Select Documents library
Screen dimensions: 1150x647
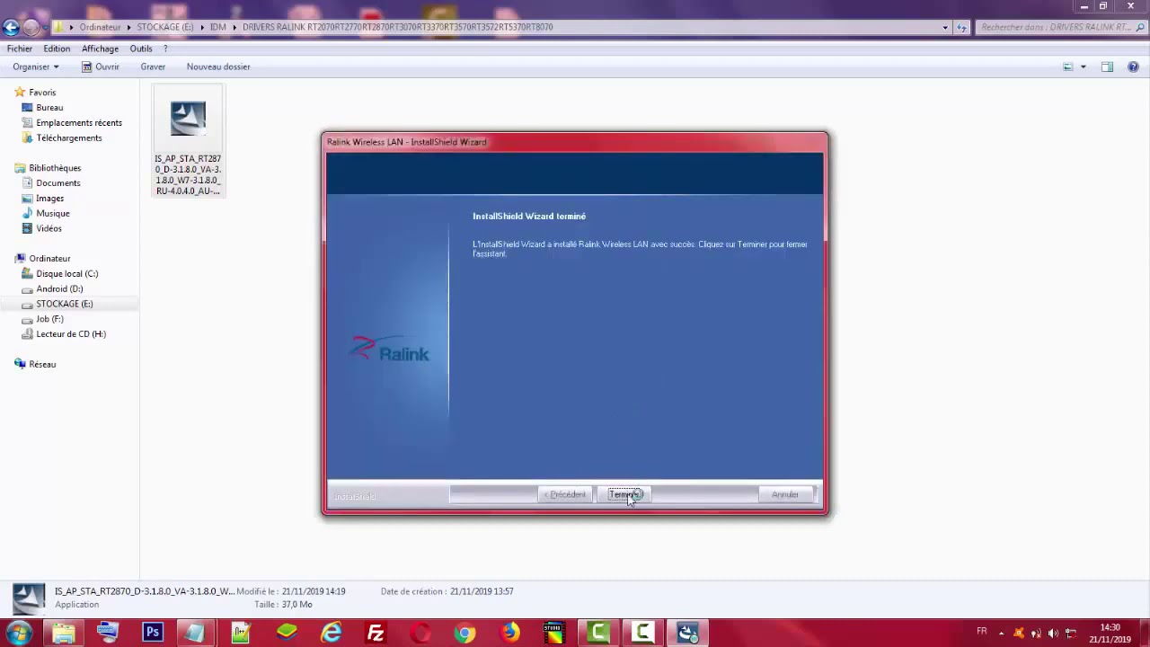point(58,183)
